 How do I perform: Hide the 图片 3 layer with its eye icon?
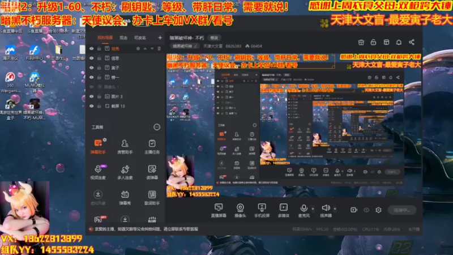(x=91, y=96)
